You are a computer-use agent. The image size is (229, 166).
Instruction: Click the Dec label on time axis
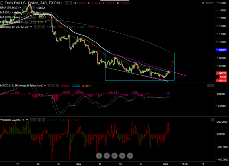tap(165, 164)
